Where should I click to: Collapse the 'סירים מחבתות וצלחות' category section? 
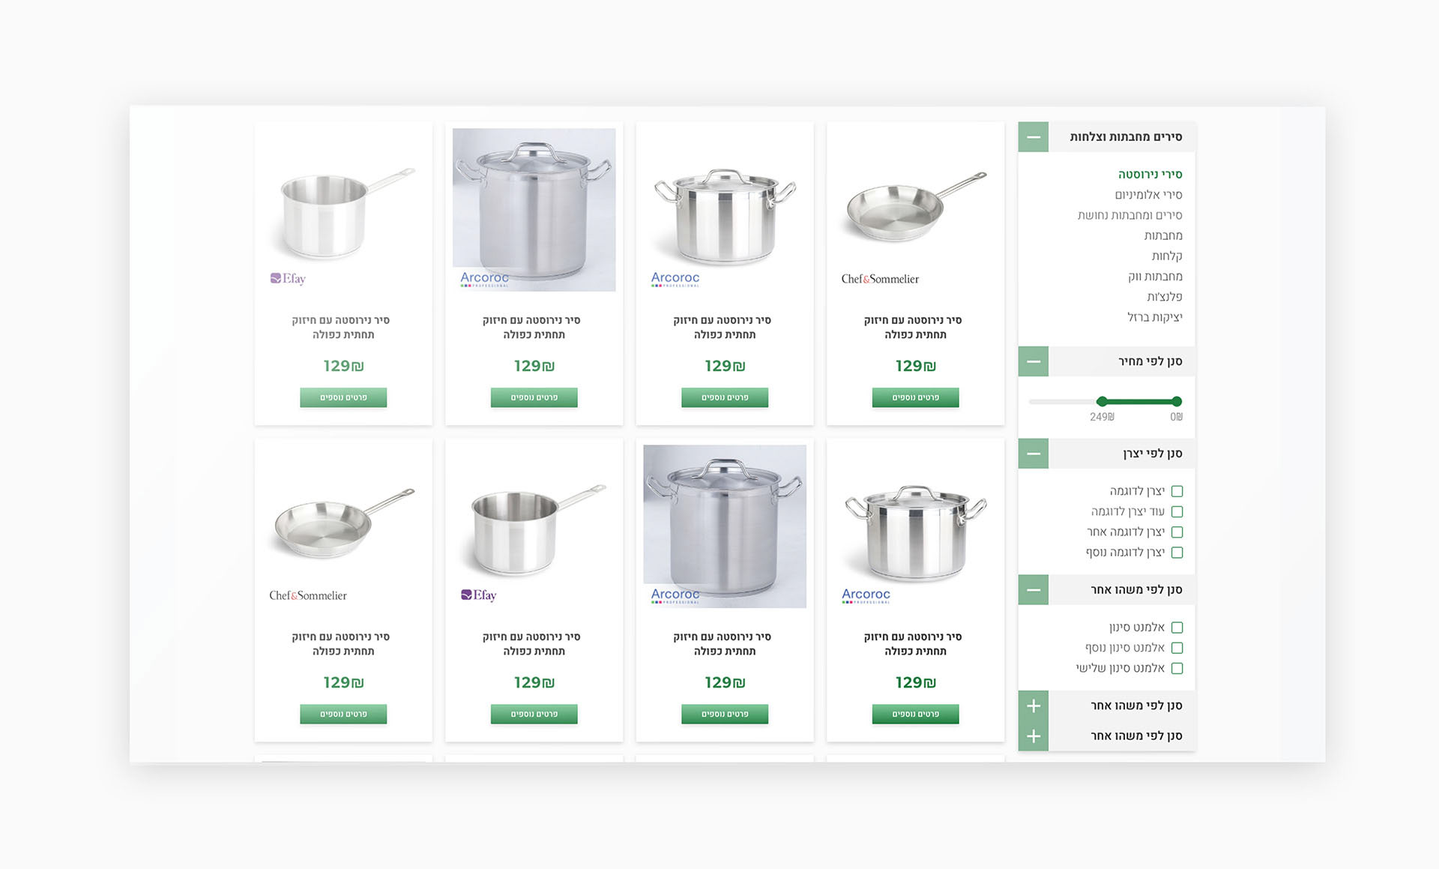tap(1034, 137)
